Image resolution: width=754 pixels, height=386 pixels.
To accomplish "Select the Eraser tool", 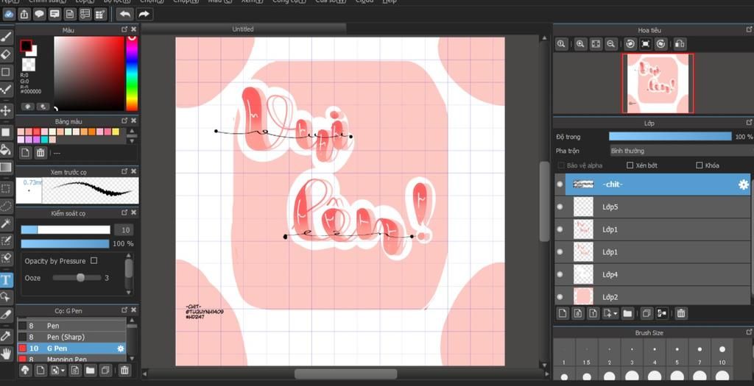I will click(6, 54).
